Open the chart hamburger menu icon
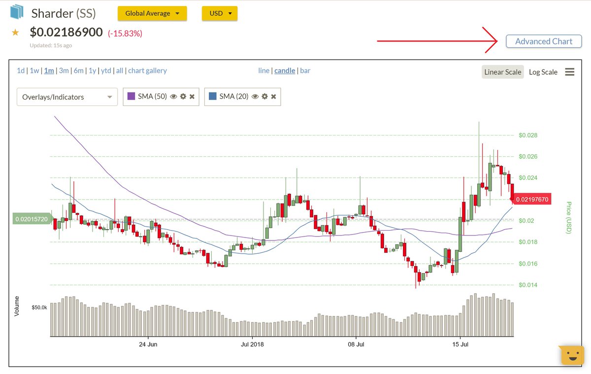This screenshot has height=374, width=591. point(570,72)
